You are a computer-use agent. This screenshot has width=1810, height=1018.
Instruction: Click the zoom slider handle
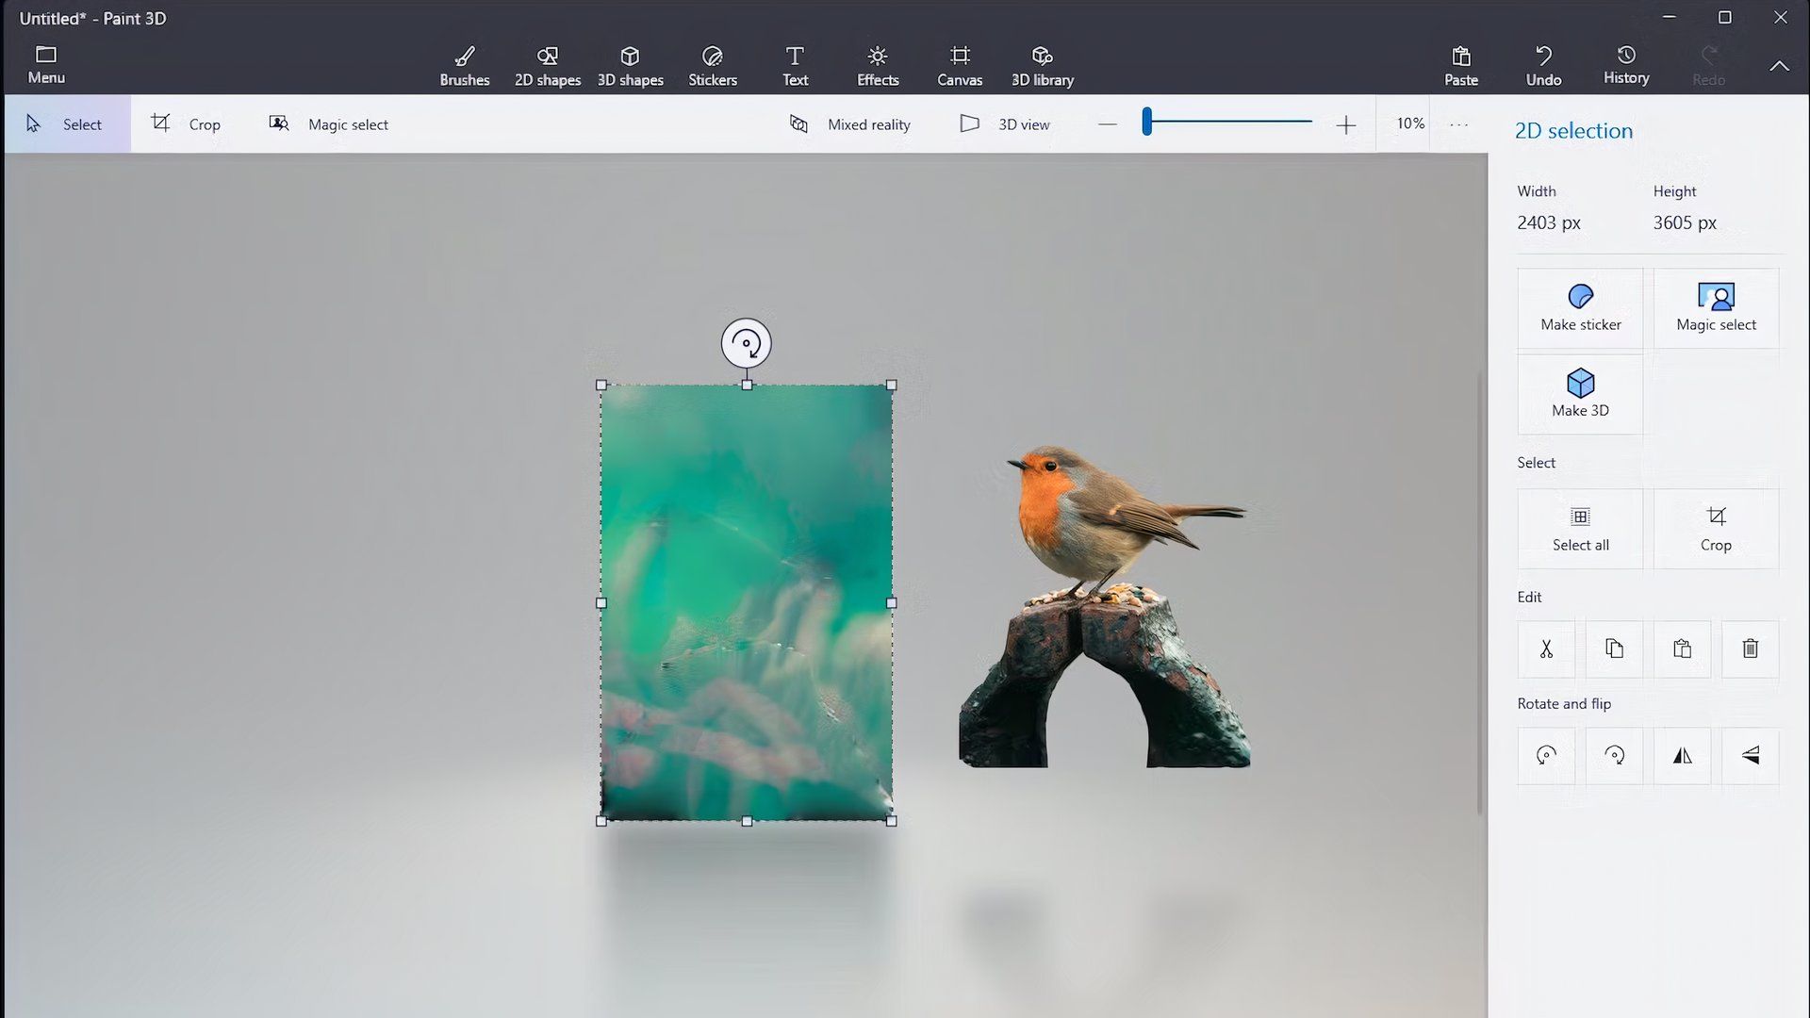click(x=1147, y=122)
